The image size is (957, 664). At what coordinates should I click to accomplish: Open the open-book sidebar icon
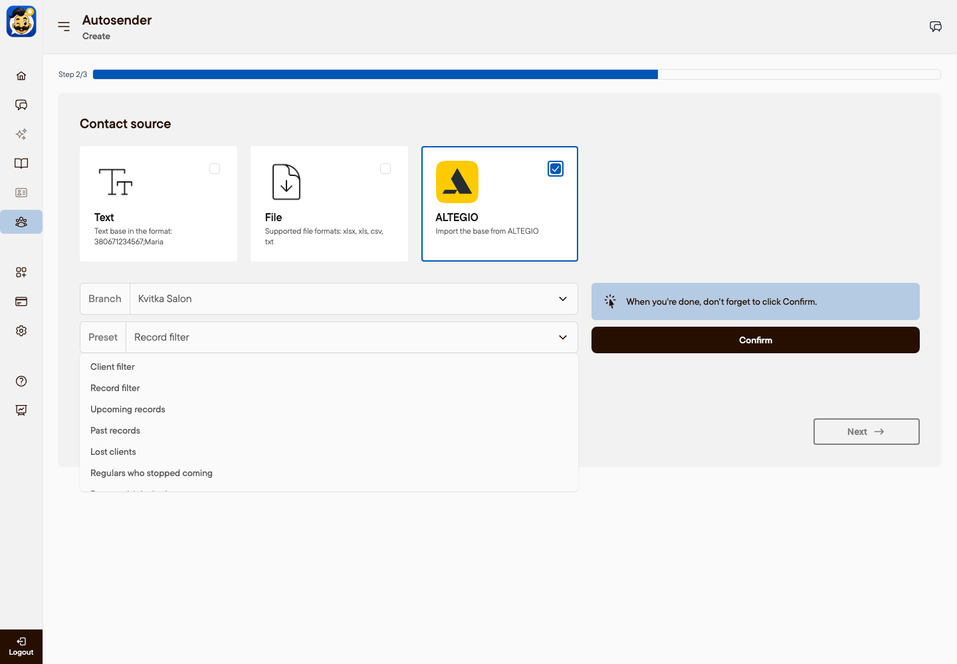coord(21,163)
